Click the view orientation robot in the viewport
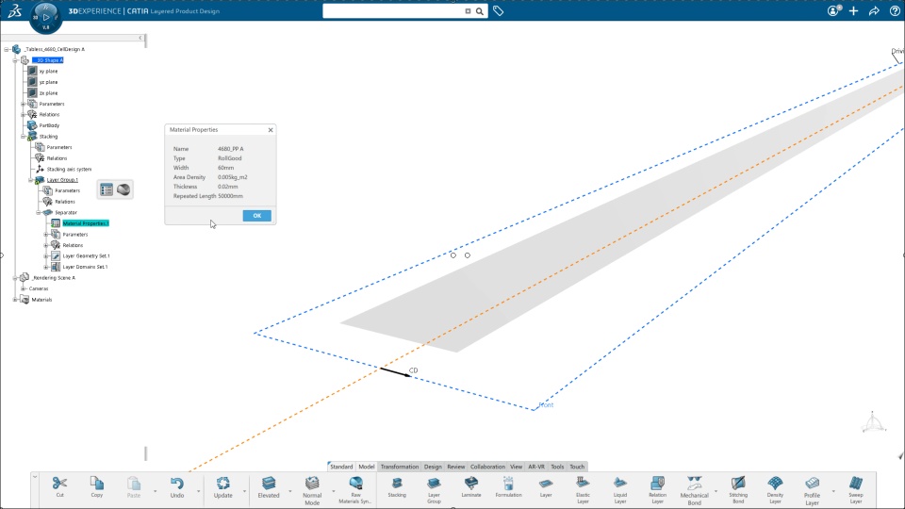Viewport: 905px width, 509px height. (x=873, y=422)
